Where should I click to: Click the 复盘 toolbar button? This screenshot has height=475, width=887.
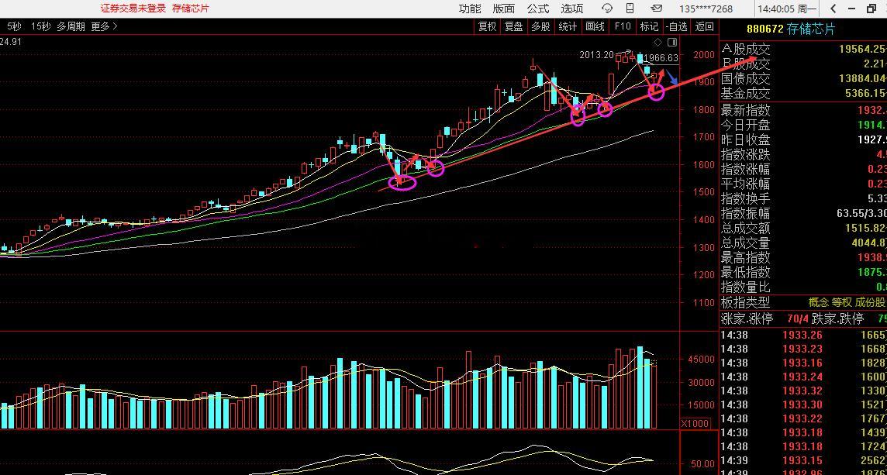tap(513, 26)
